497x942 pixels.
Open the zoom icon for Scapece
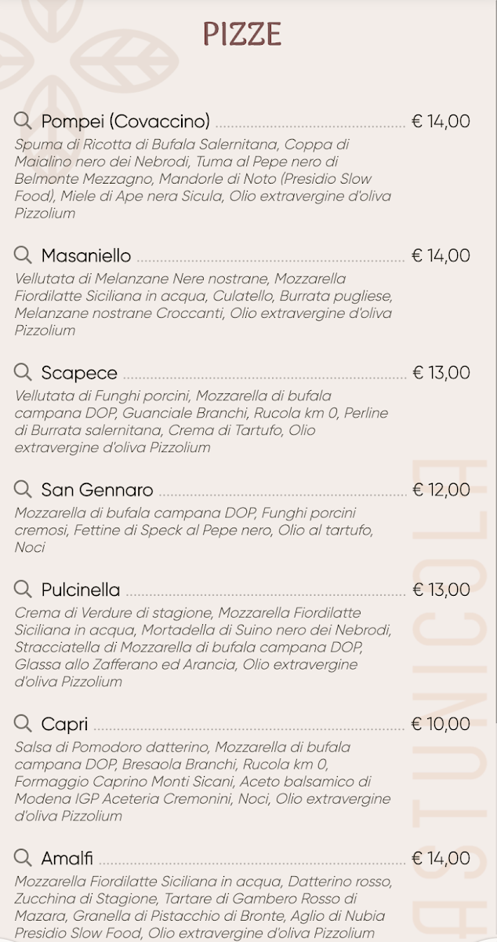24,371
